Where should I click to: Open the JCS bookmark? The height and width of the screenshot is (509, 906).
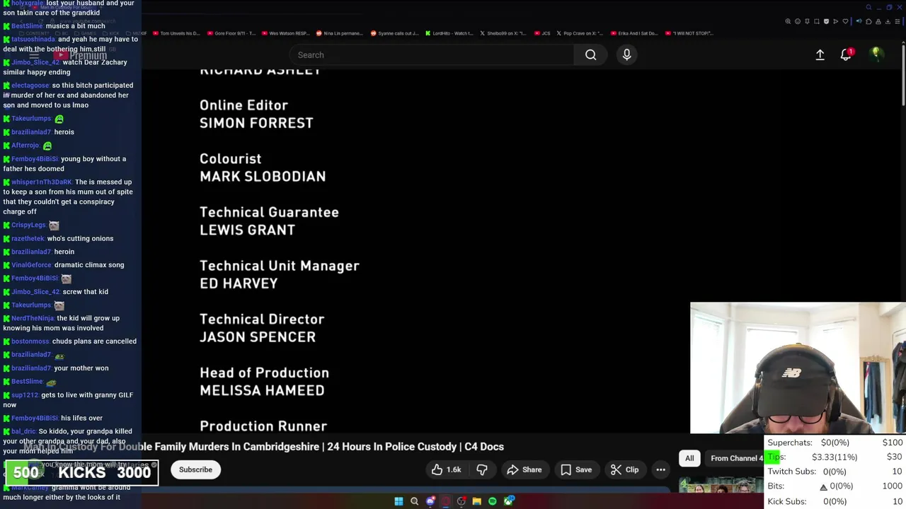(x=541, y=33)
